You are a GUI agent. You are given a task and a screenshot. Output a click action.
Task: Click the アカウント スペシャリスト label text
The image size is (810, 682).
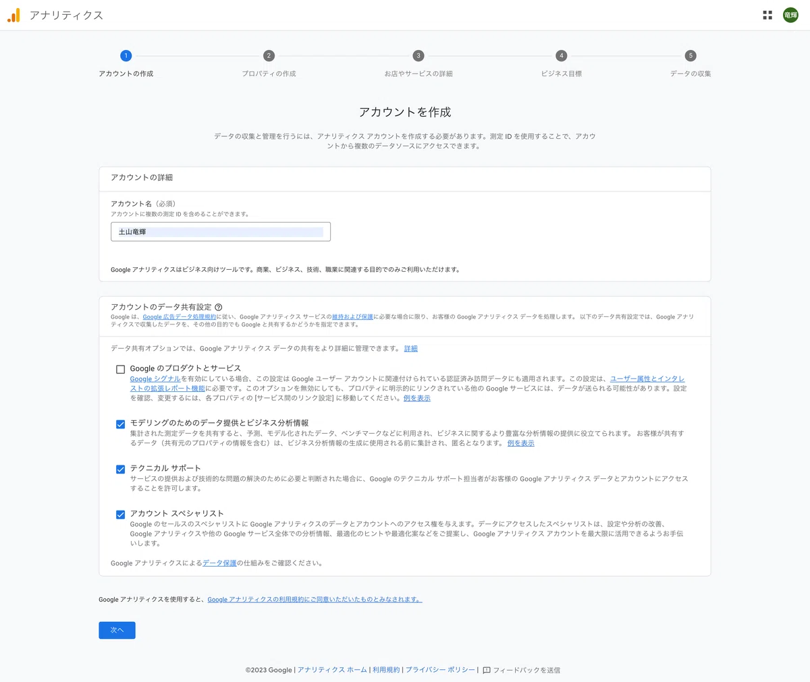177,513
